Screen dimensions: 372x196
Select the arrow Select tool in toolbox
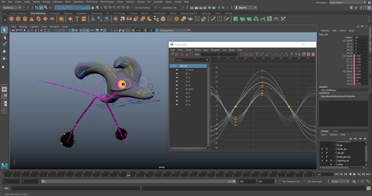pyautogui.click(x=4, y=30)
